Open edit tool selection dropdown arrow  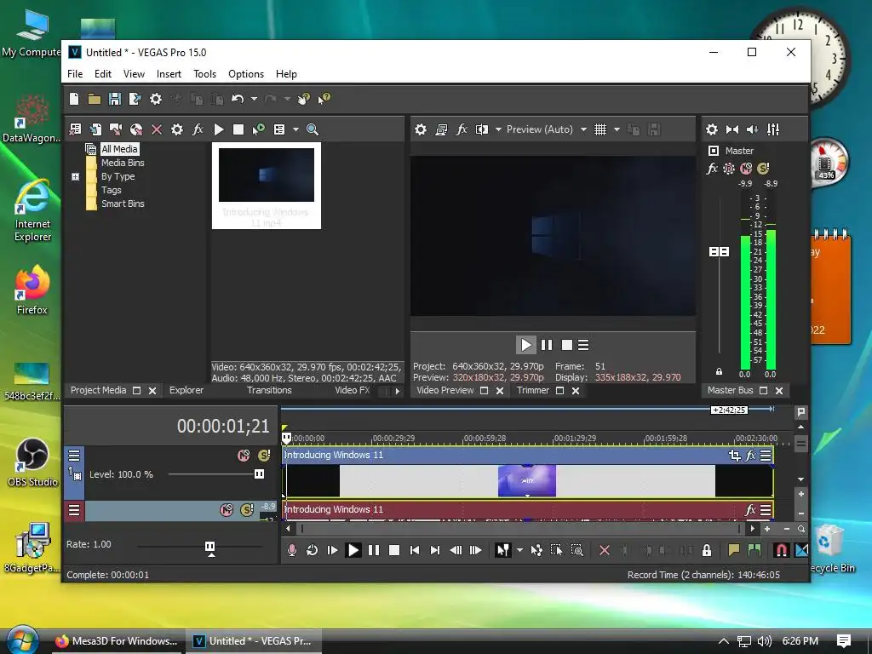click(519, 551)
